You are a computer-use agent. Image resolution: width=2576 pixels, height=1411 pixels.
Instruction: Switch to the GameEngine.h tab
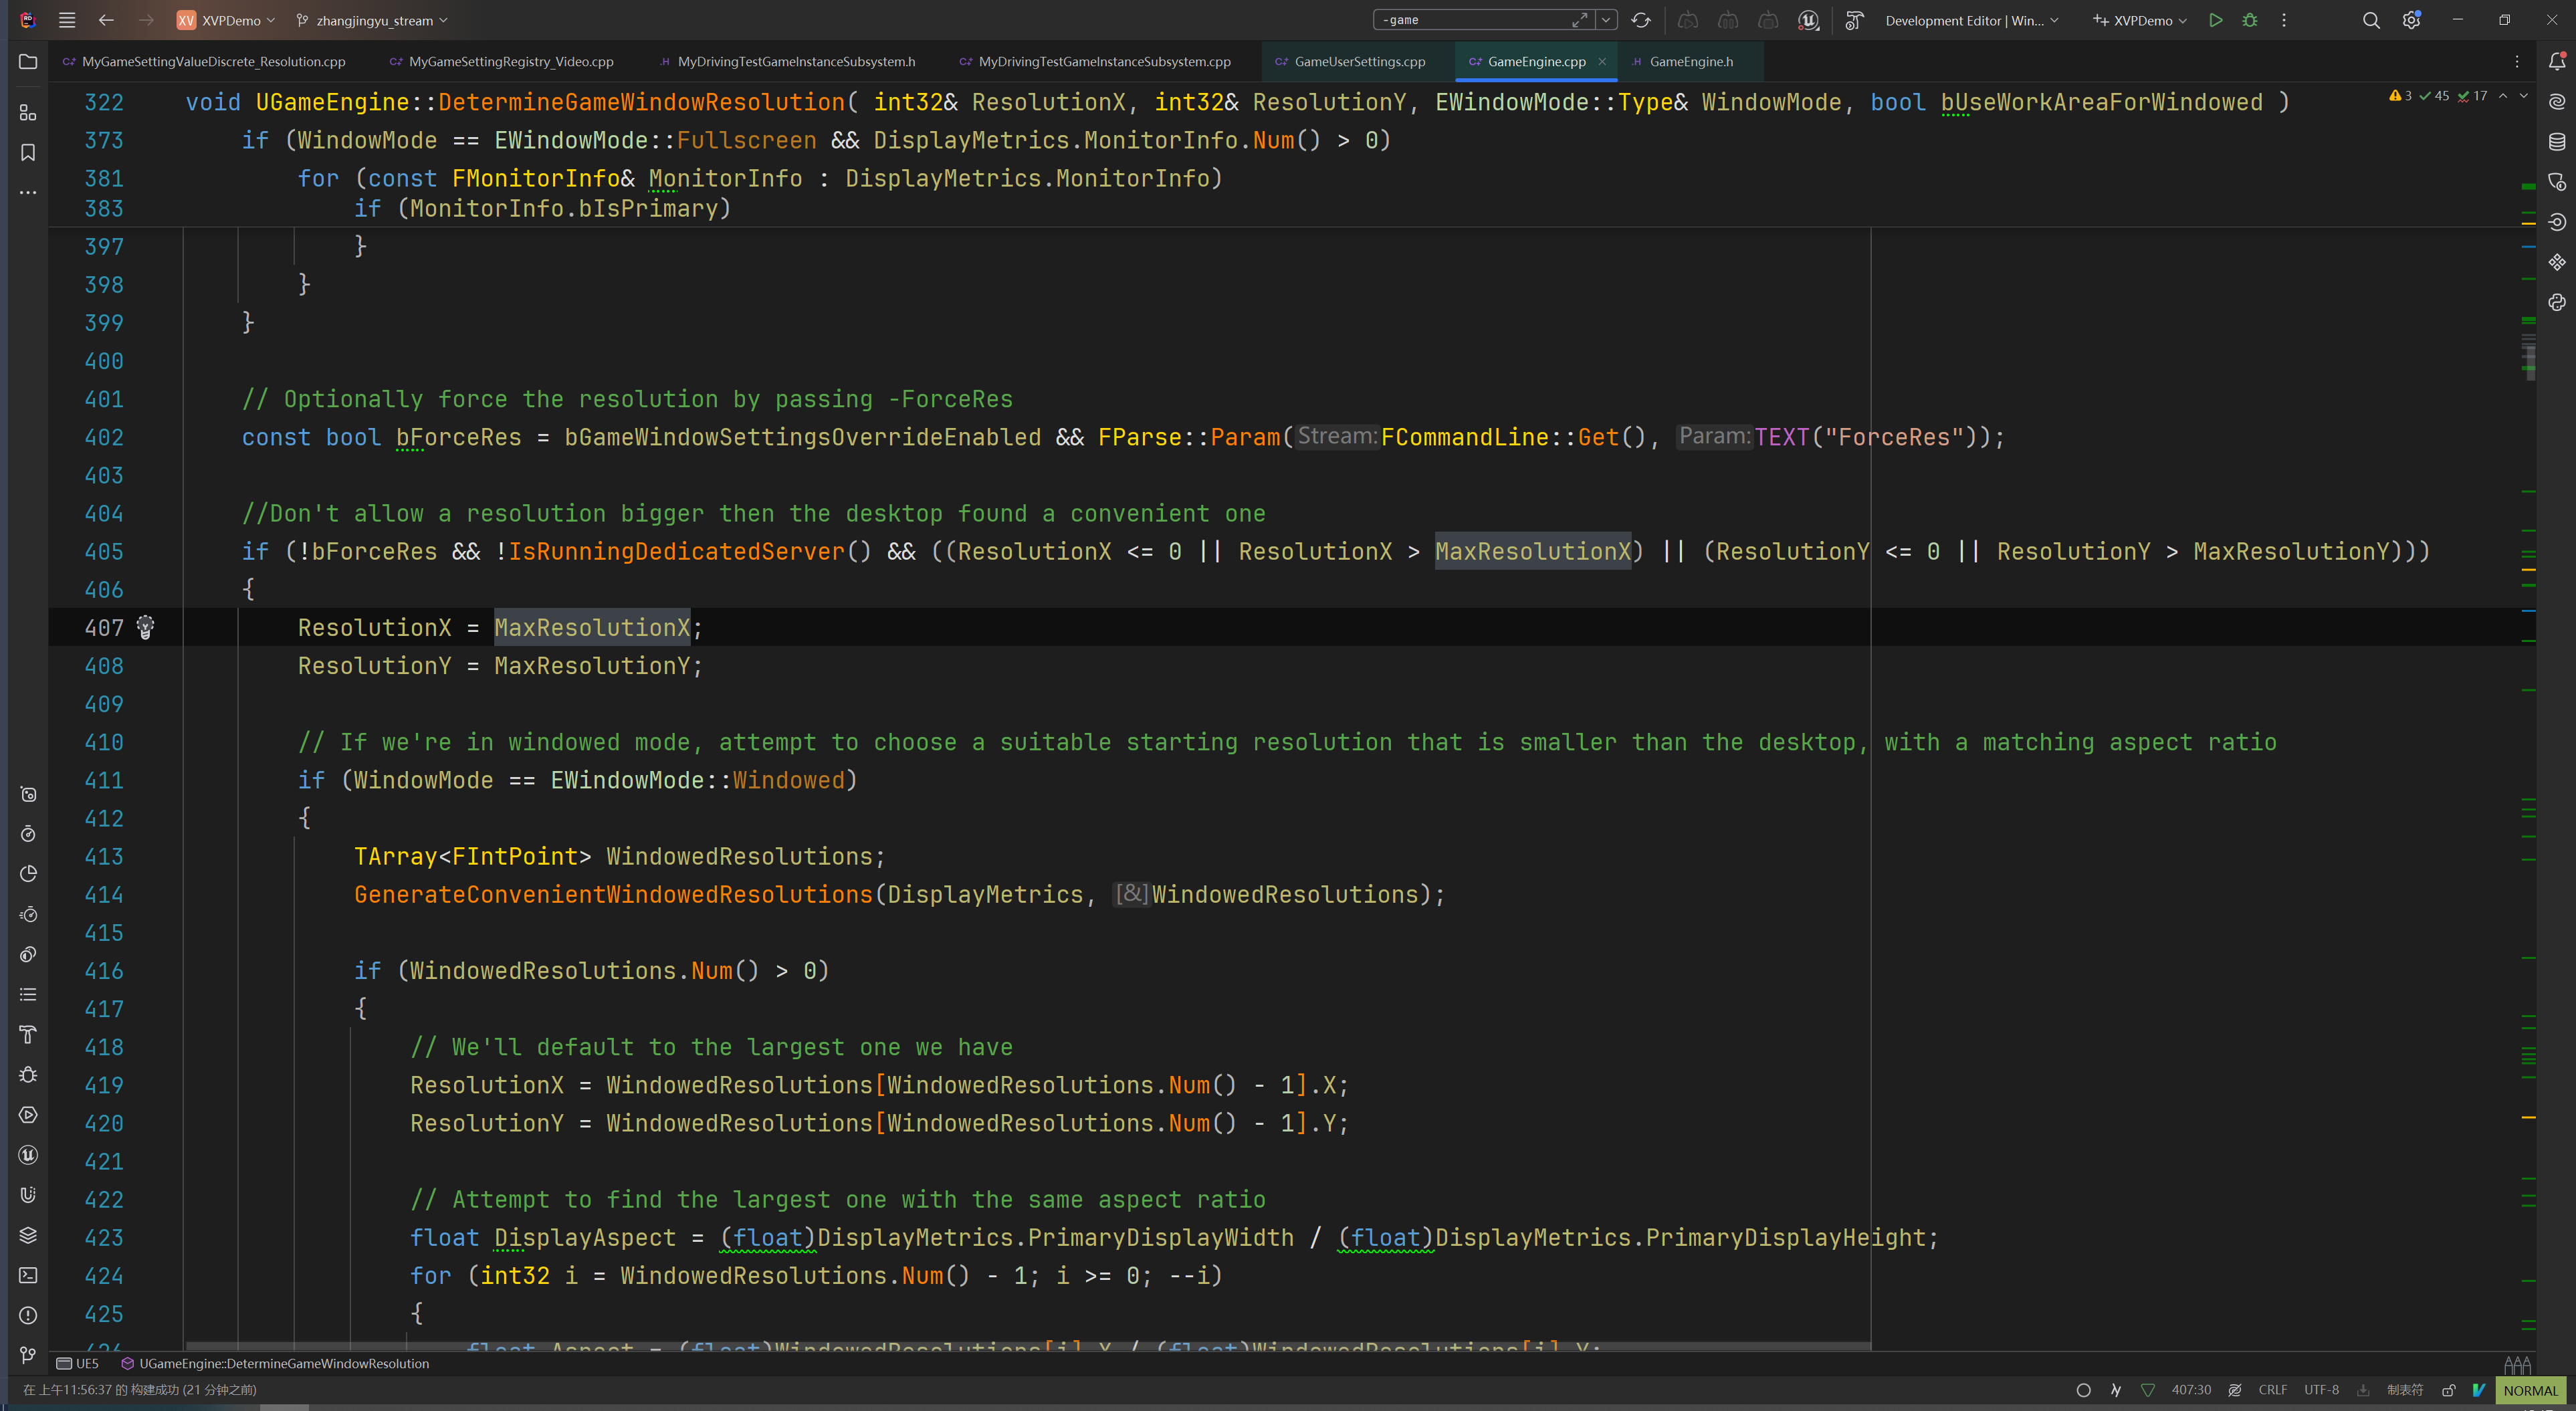click(x=1690, y=62)
